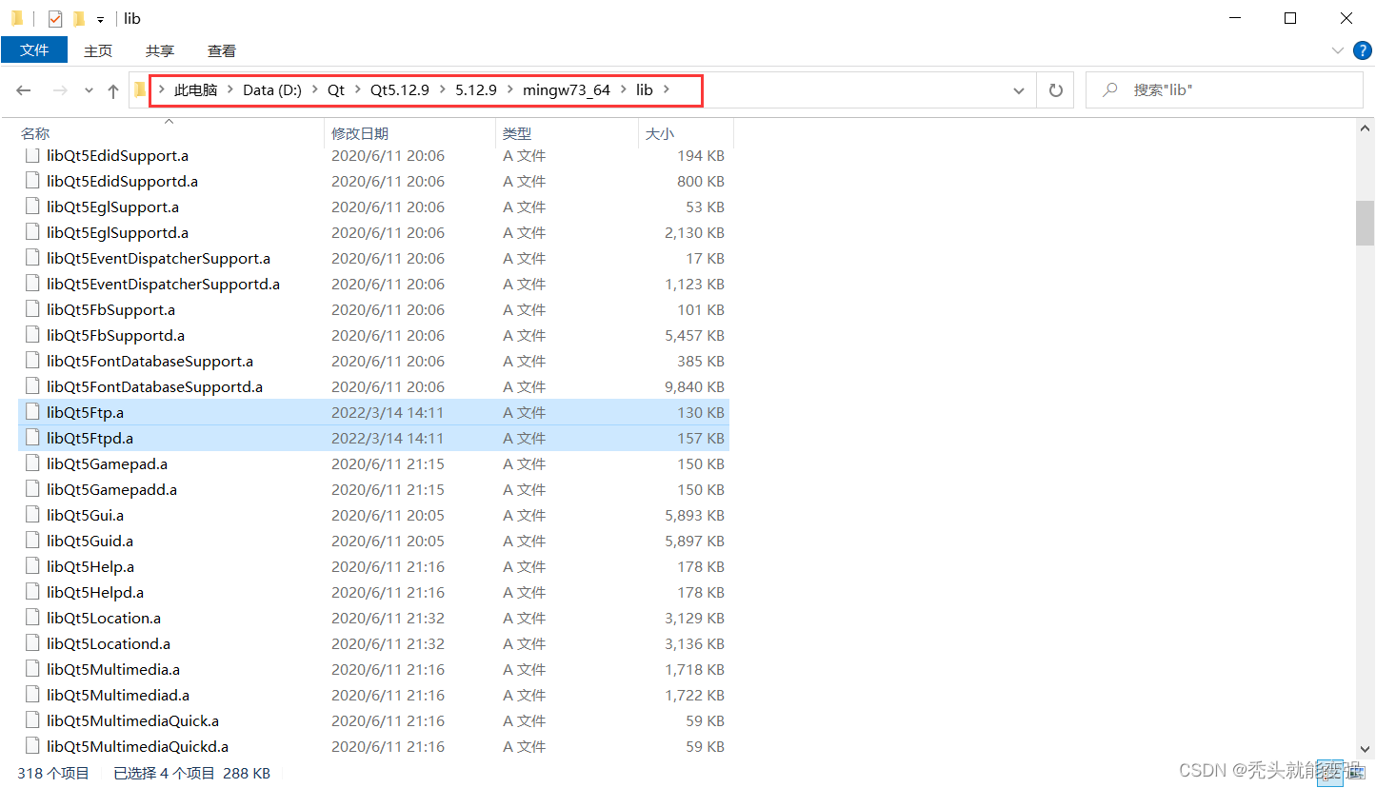Click the Quick Access properties checkmark icon

54,18
